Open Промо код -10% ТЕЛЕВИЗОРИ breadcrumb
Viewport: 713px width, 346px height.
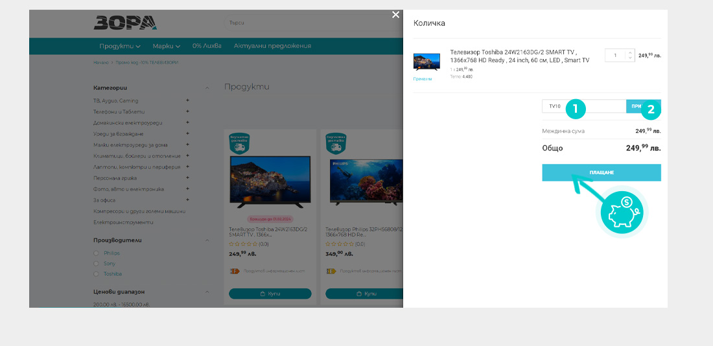(147, 63)
